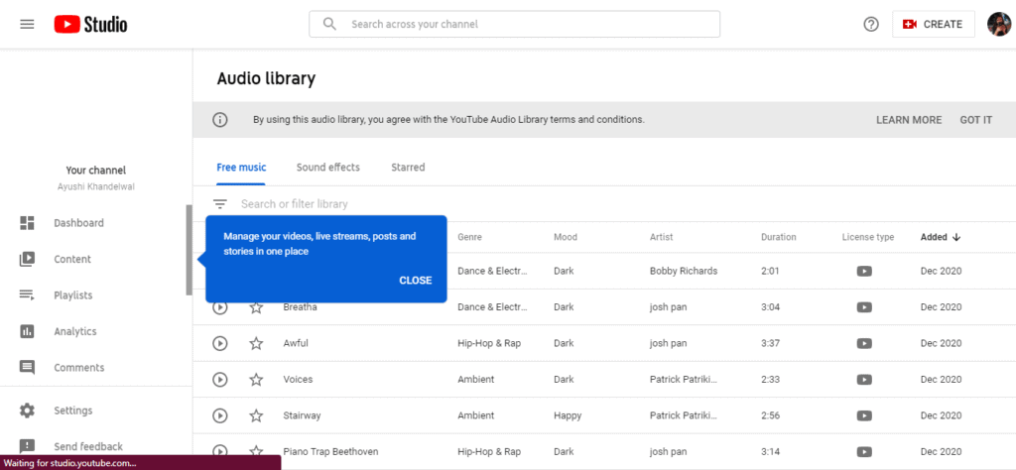Viewport: 1016px width, 470px height.
Task: Click the License type column header
Action: coord(867,237)
